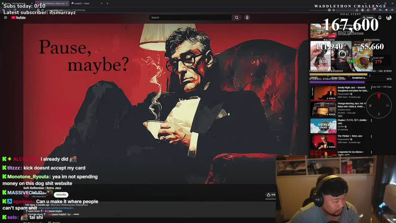Go to the YouTube home logo
This screenshot has width=396, height=223.
coord(19,18)
